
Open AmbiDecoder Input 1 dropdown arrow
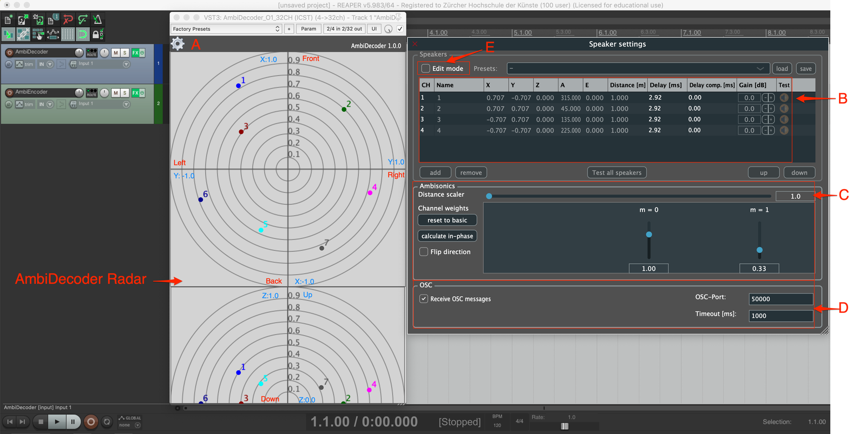click(126, 64)
